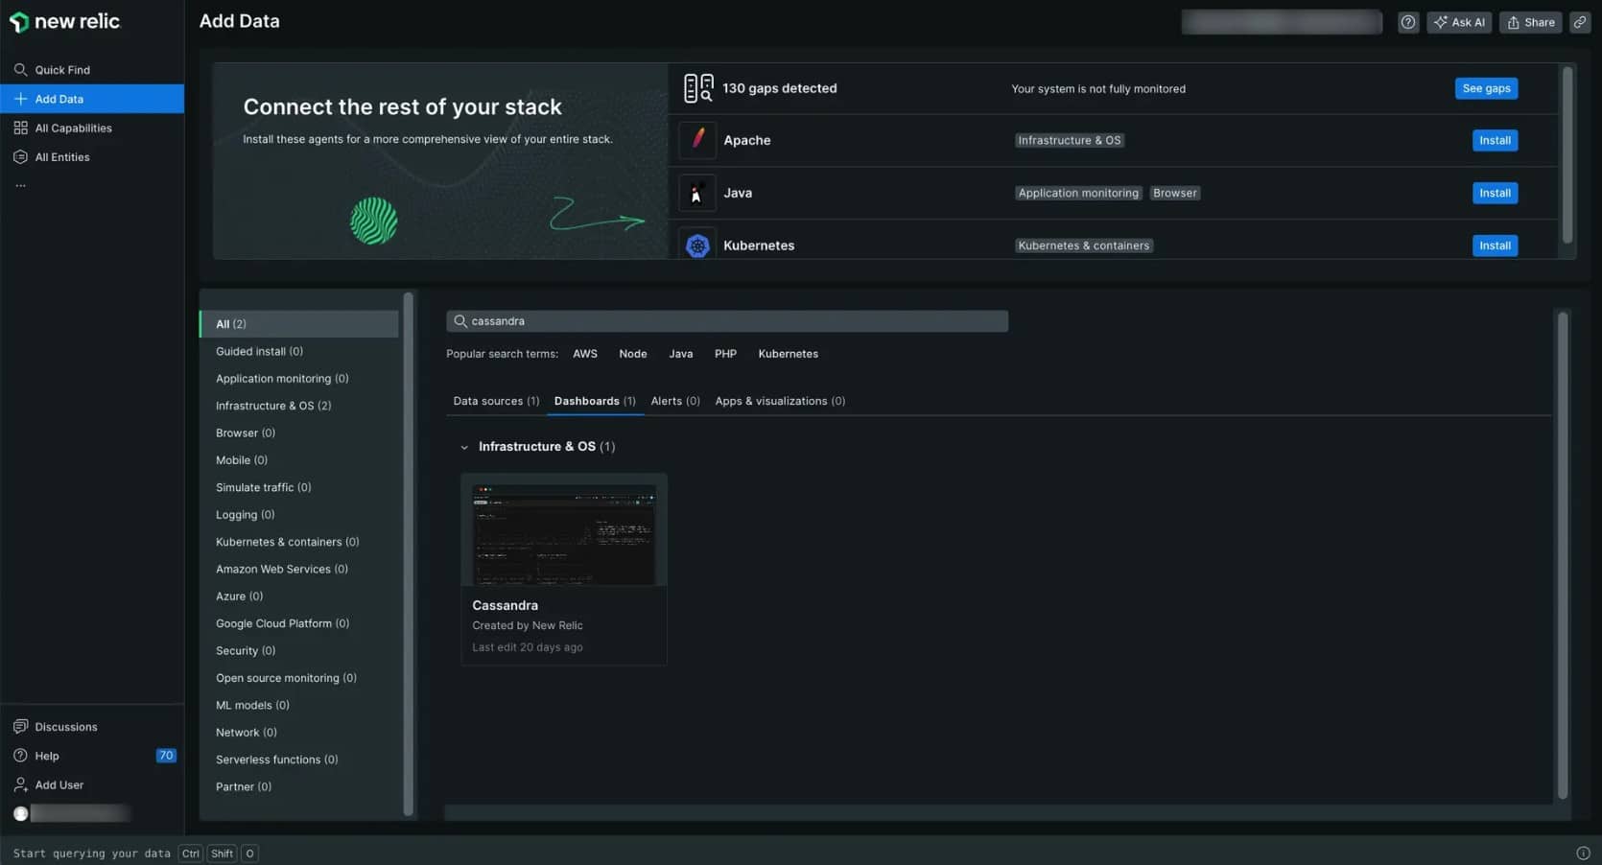Click the search magnifier in the cassandra field
This screenshot has height=865, width=1602.
460,321
